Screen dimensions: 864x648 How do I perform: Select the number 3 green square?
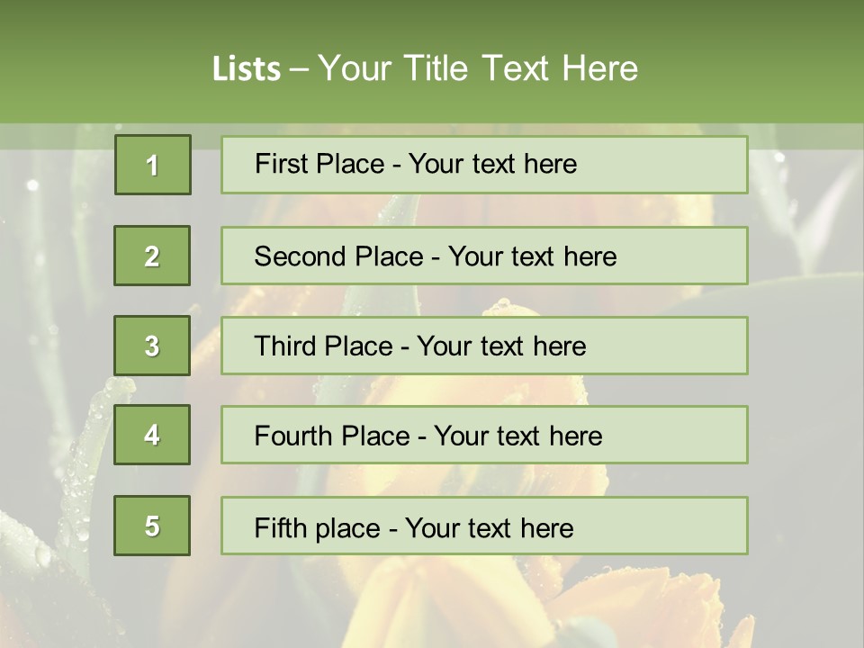[x=152, y=346]
